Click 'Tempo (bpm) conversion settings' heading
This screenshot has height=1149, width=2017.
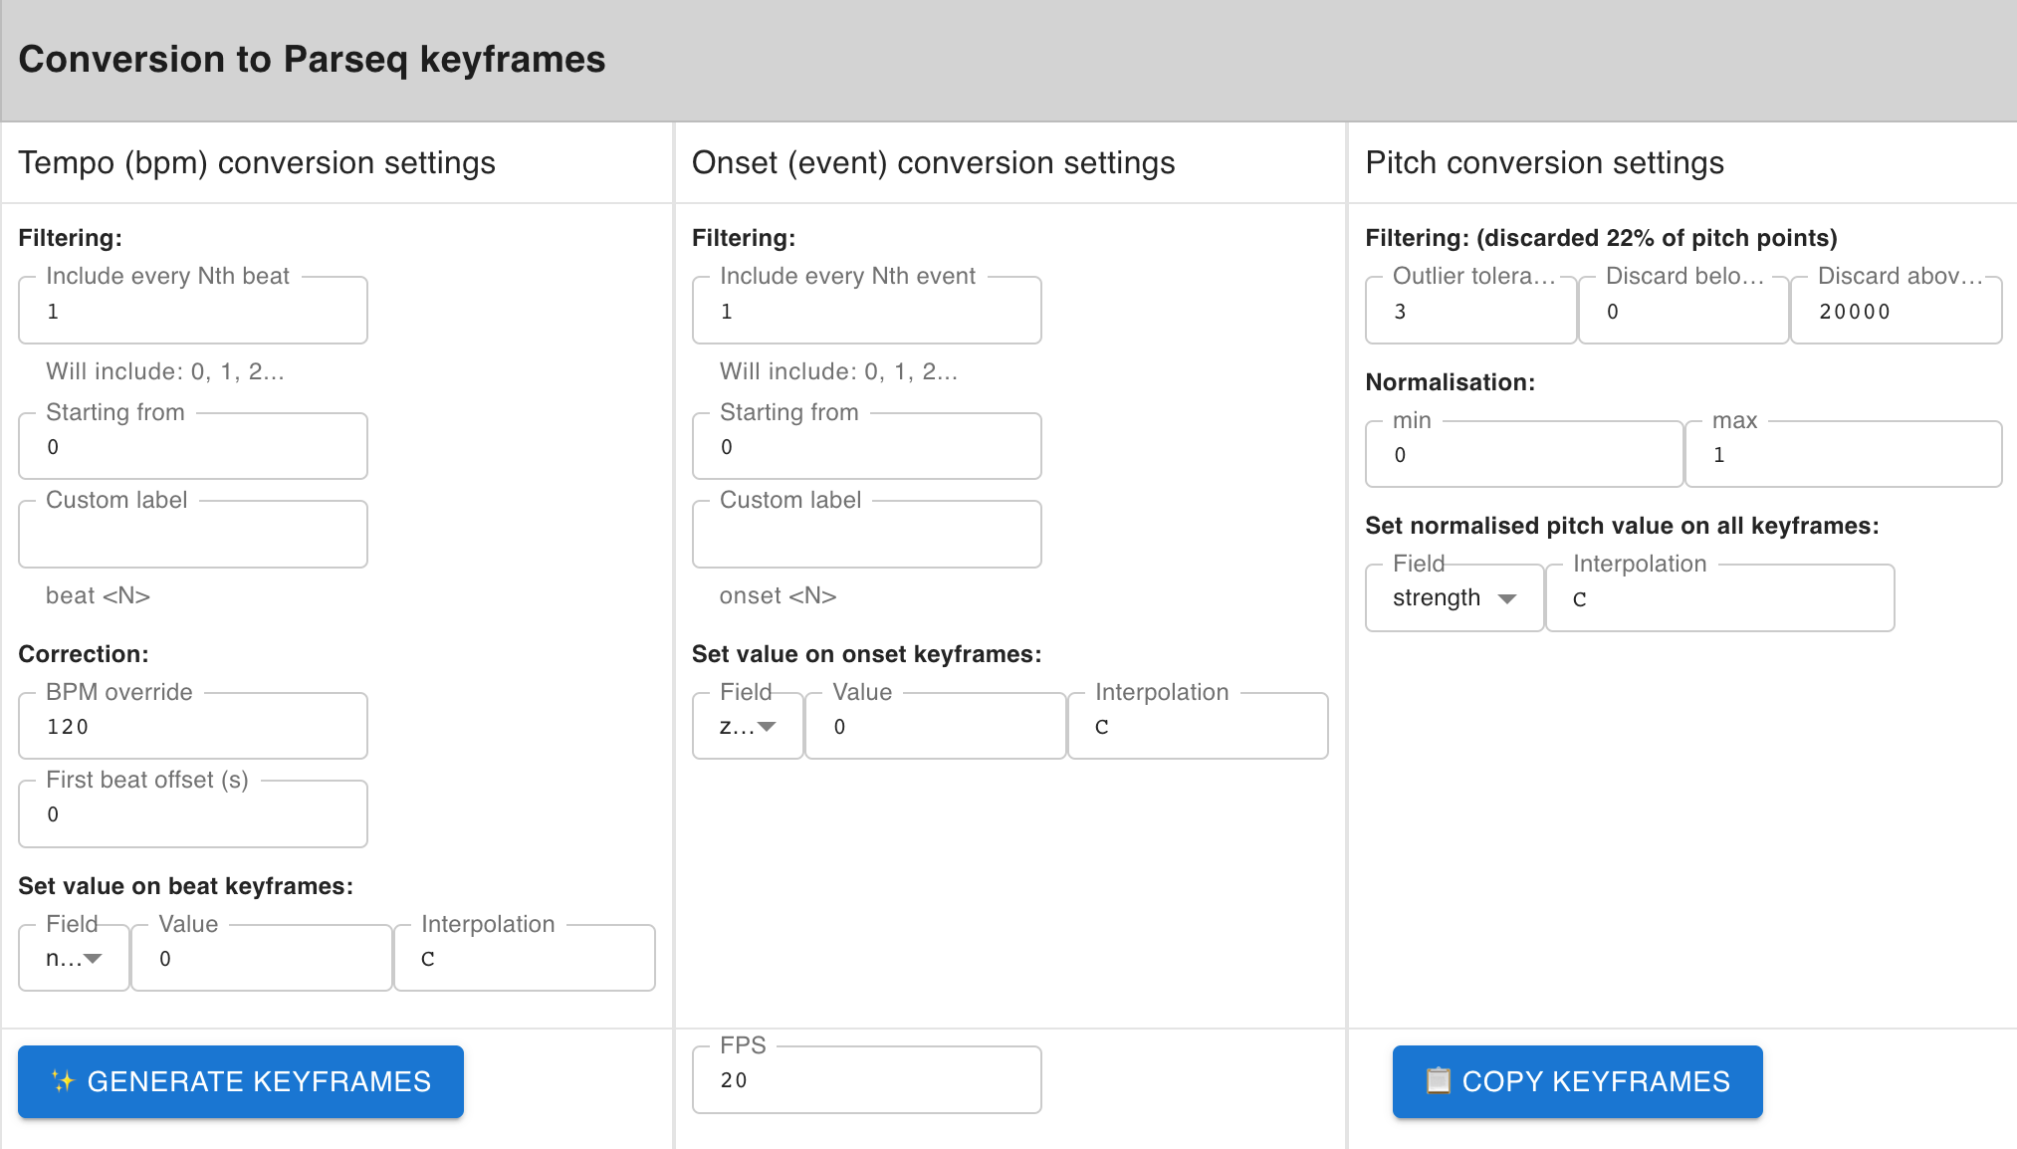[257, 162]
